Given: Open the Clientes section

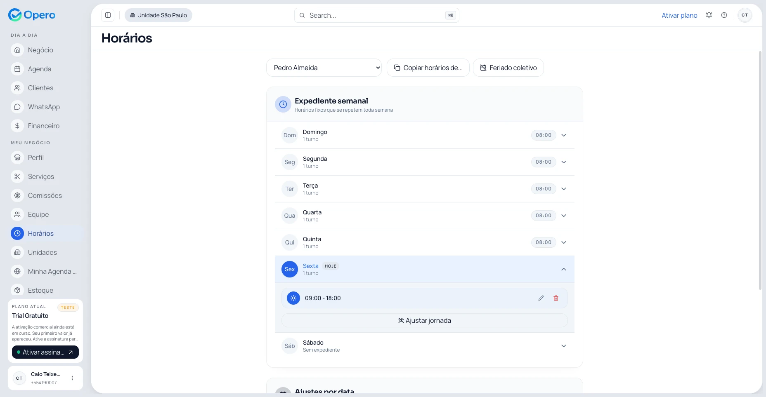Looking at the screenshot, I should (x=40, y=88).
